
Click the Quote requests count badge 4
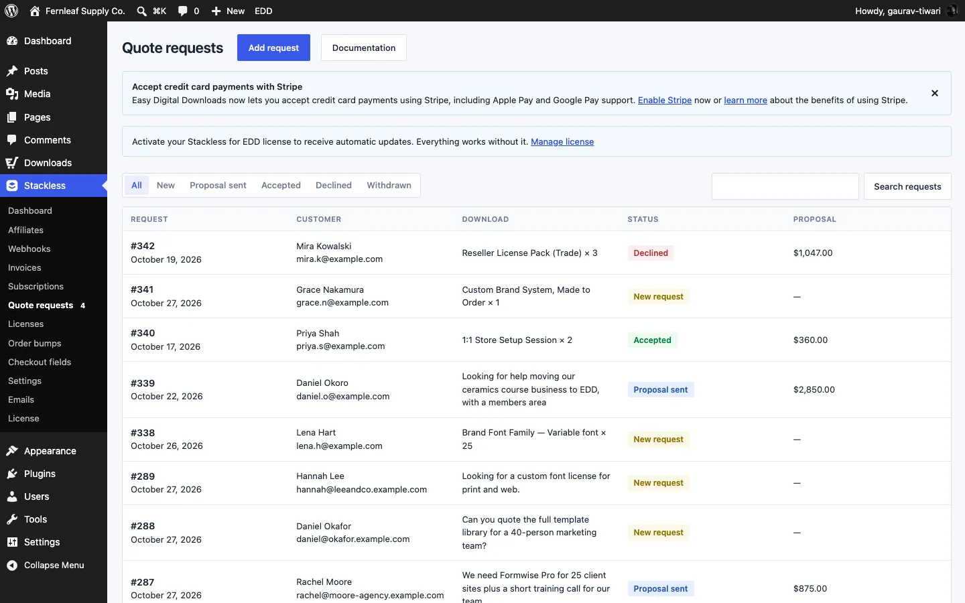click(x=83, y=306)
